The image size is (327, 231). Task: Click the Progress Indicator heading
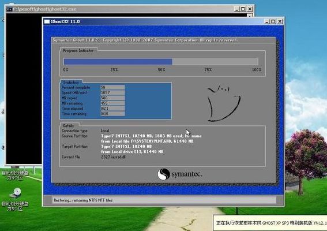click(x=78, y=51)
